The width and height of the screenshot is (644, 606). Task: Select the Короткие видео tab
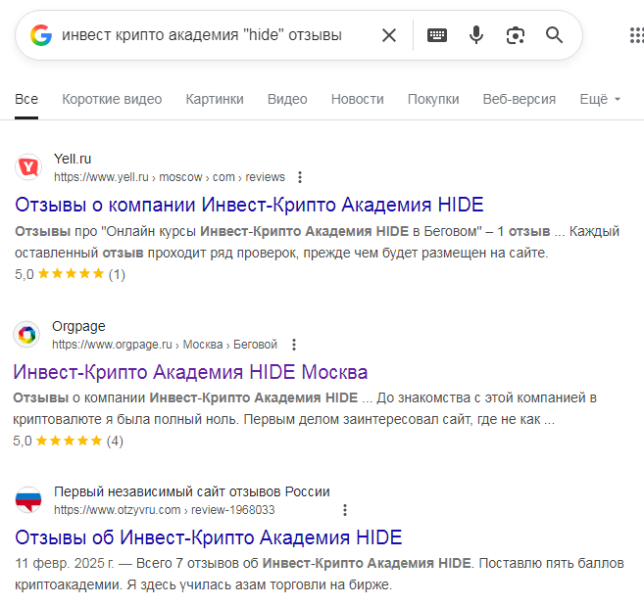point(112,99)
